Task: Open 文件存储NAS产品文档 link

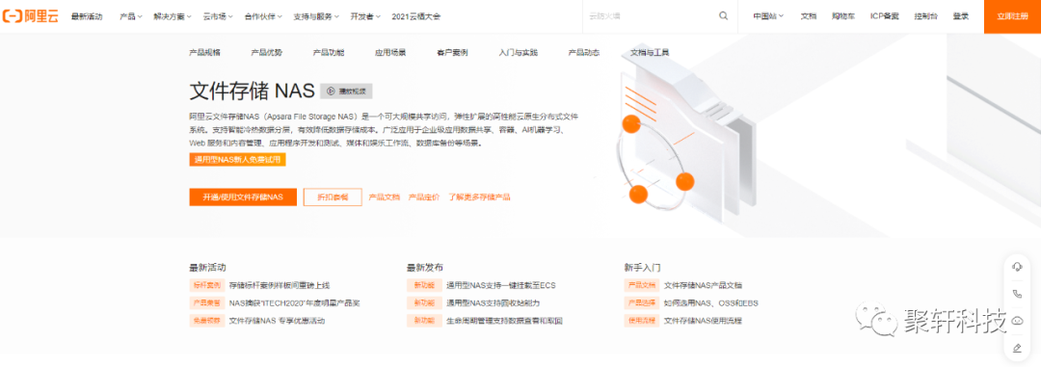Action: (703, 285)
